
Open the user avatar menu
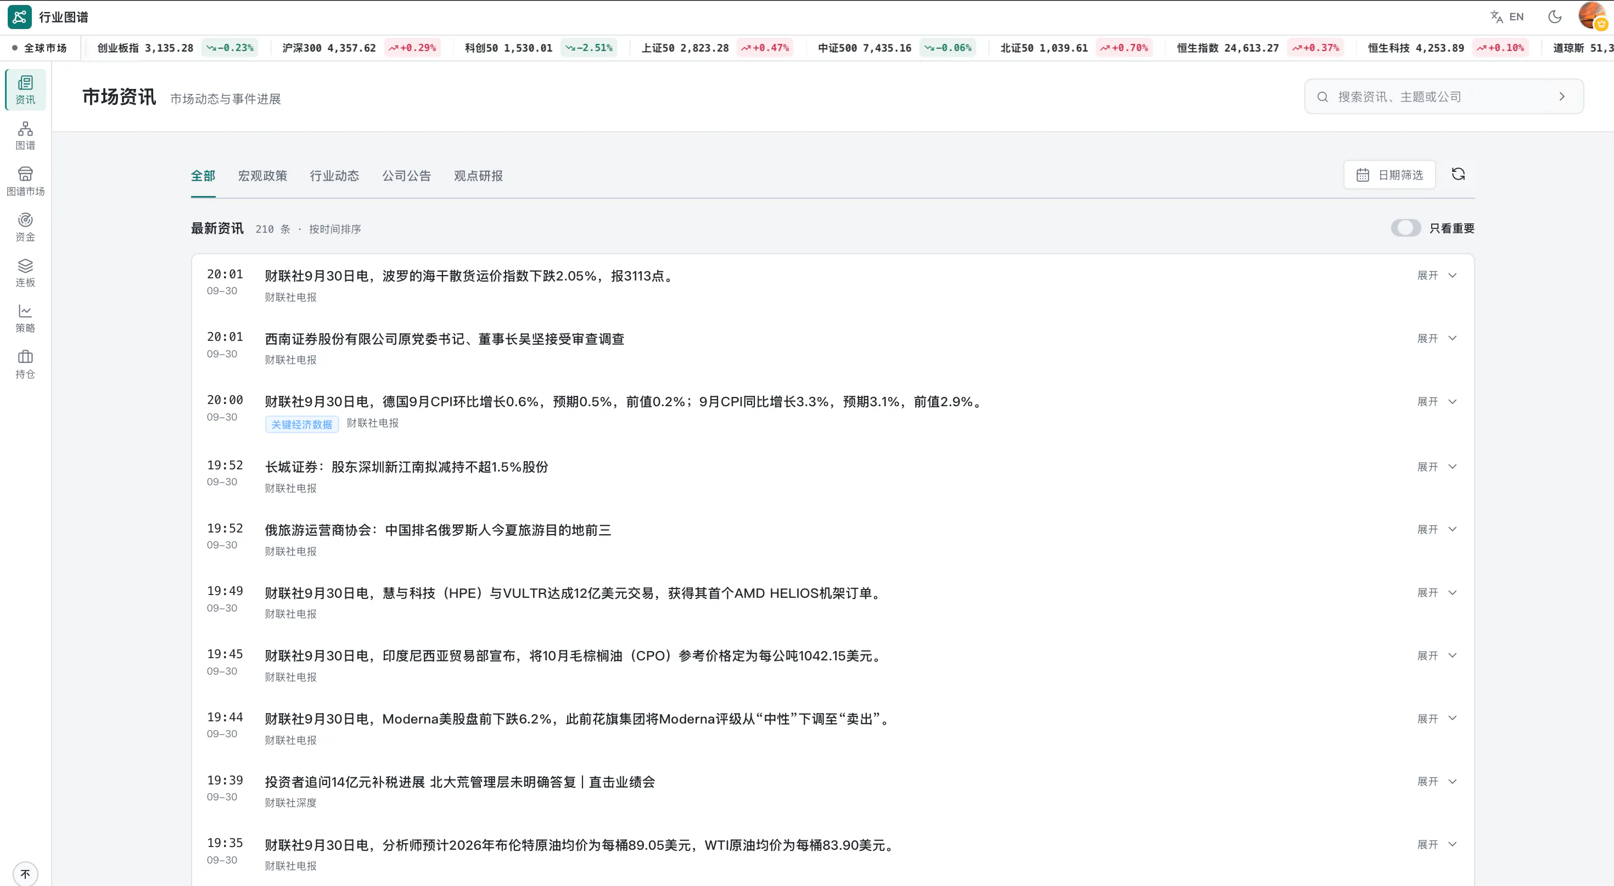click(x=1592, y=16)
